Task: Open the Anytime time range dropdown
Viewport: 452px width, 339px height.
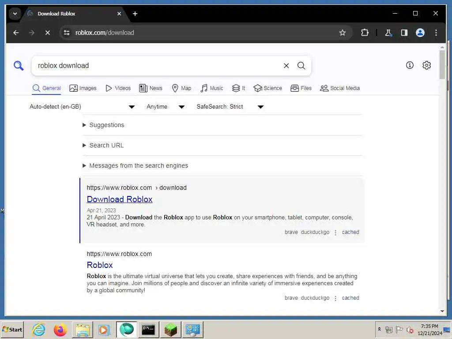Action: pyautogui.click(x=166, y=107)
